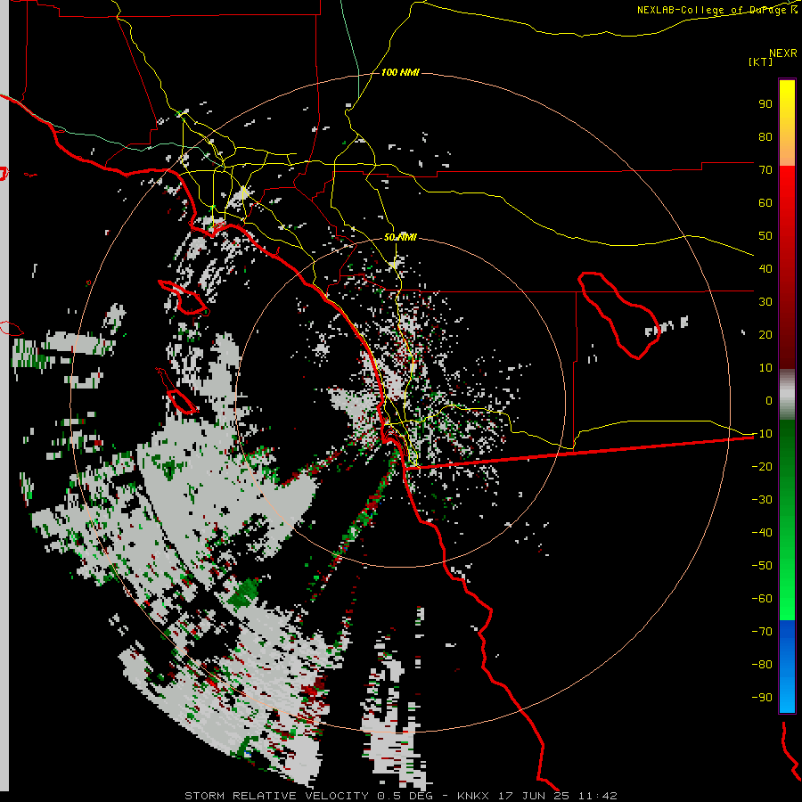Select the -40 value on velocity scale
Screen dimensions: 802x802
click(x=762, y=533)
